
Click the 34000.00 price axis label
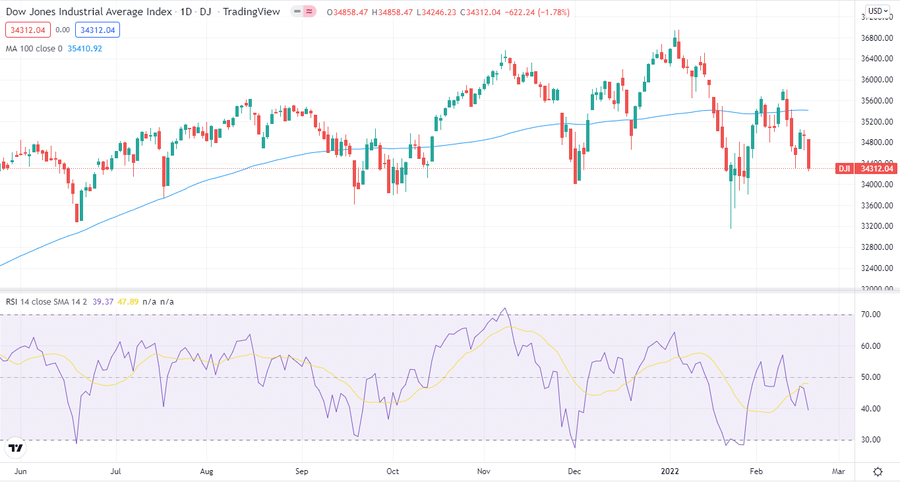[878, 185]
